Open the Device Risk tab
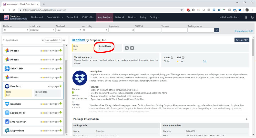Screen dimensions: 256x138 (x=72, y=17)
